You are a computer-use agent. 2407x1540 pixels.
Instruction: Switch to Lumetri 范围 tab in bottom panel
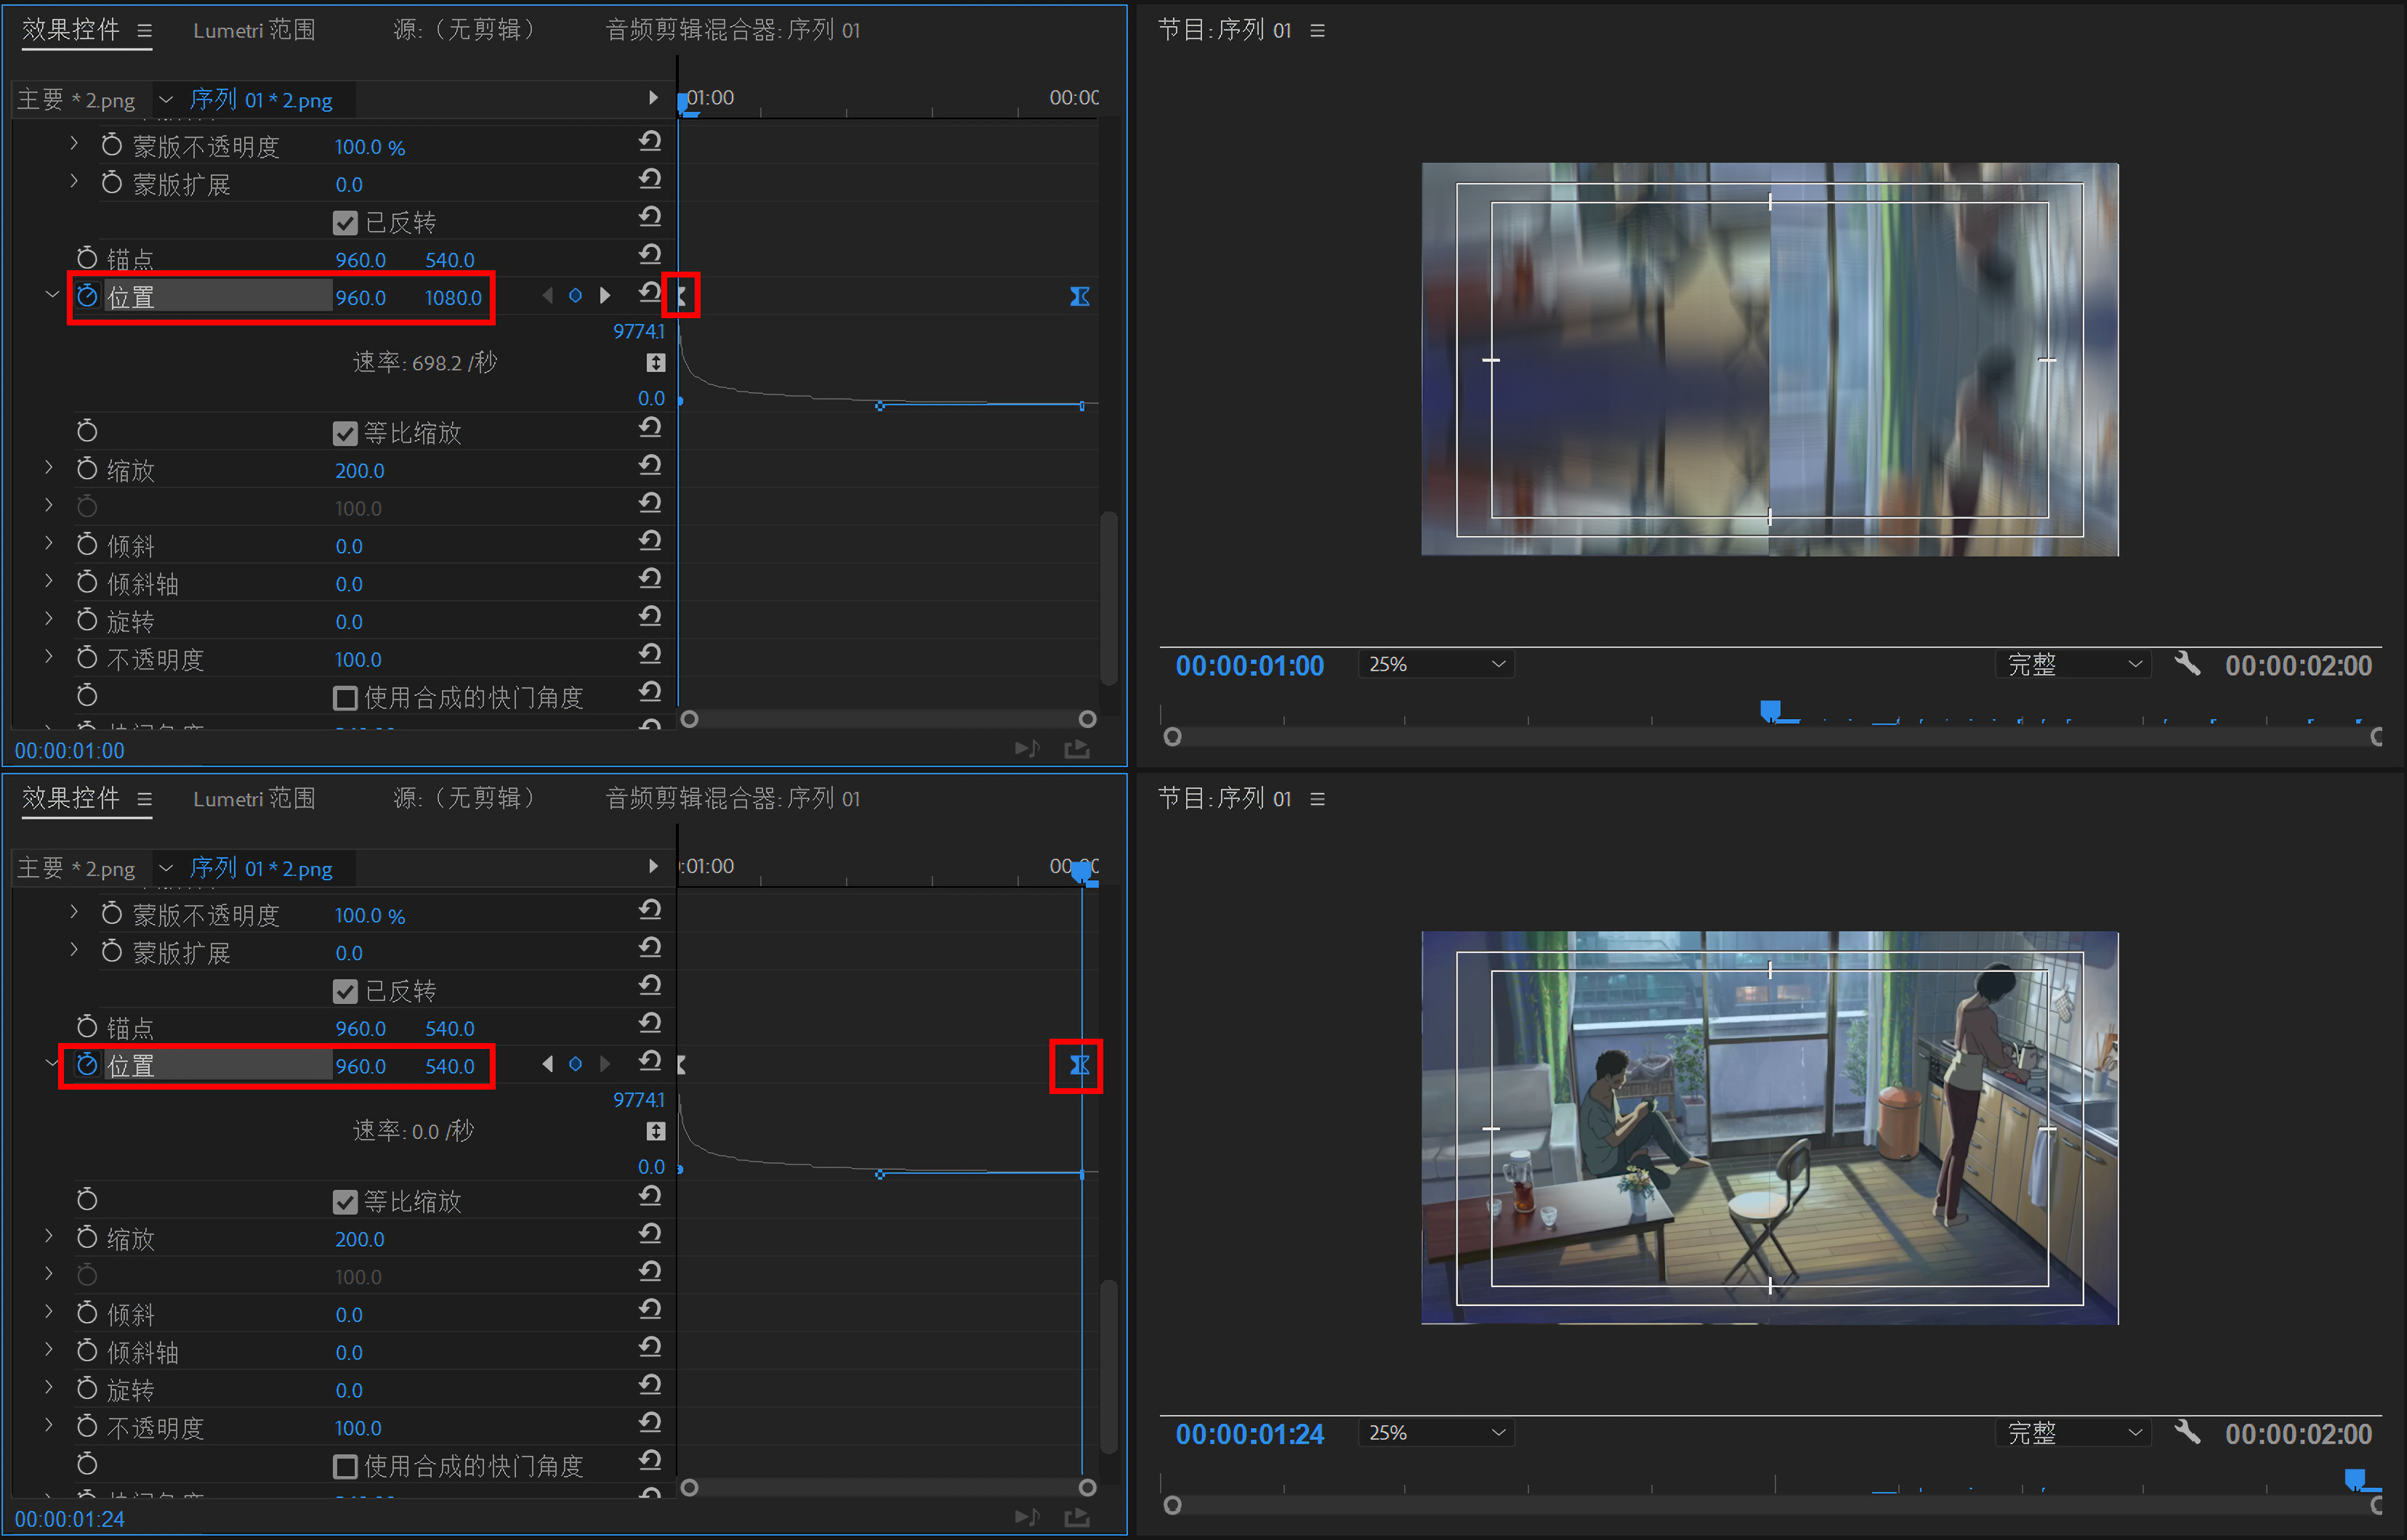pyautogui.click(x=254, y=798)
